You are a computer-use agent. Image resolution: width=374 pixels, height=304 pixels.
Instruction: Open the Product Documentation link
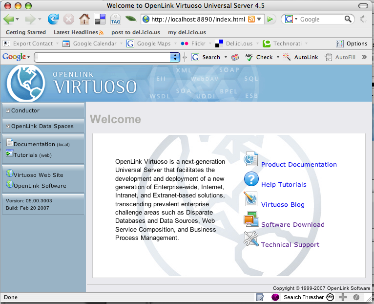point(299,165)
